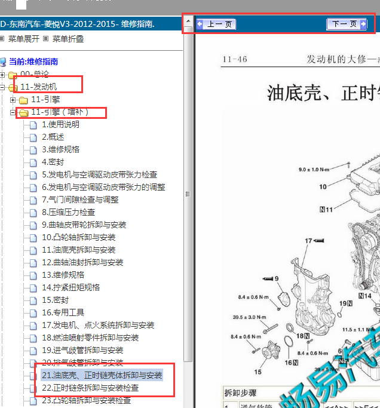Click page icon next to 19.进气歧管拆卸与安装
Screen dimensions: 380x408
[x=33, y=351]
